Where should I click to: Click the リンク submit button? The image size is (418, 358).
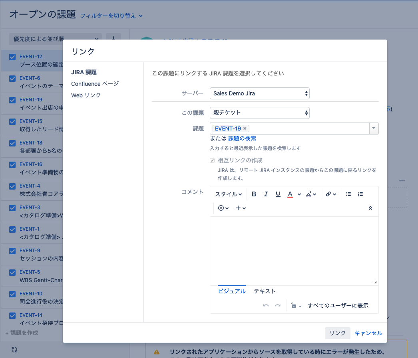(338, 333)
